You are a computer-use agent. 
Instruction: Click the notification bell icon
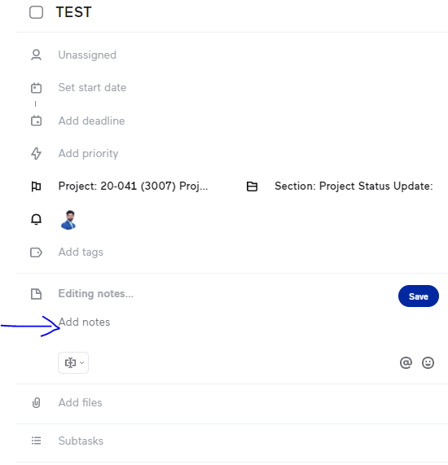36,219
